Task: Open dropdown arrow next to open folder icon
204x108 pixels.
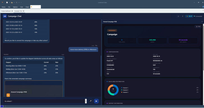Action: coord(14,3)
